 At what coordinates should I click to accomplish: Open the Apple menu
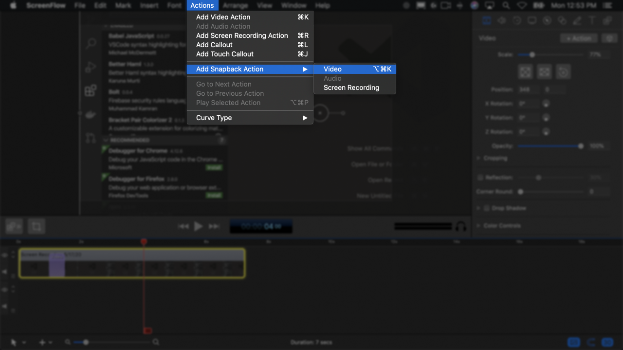tap(13, 5)
